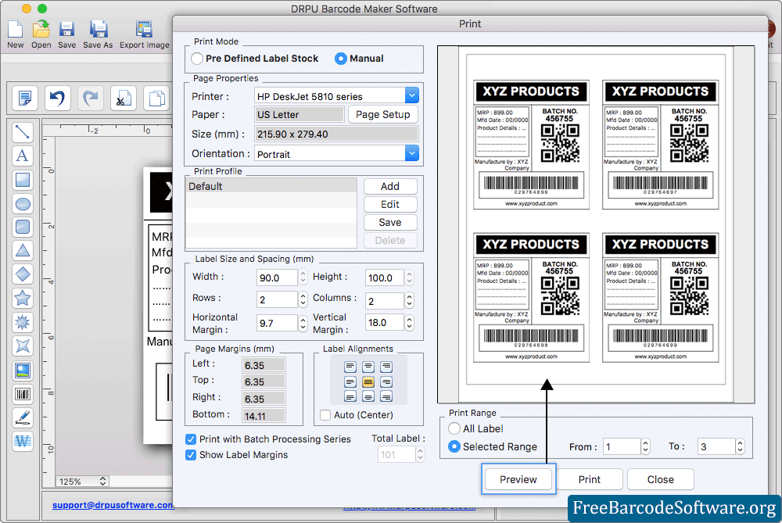Choose bottom-right label alignment

coord(386,397)
